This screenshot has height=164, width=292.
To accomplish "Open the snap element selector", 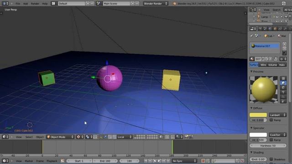I will tap(179, 137).
